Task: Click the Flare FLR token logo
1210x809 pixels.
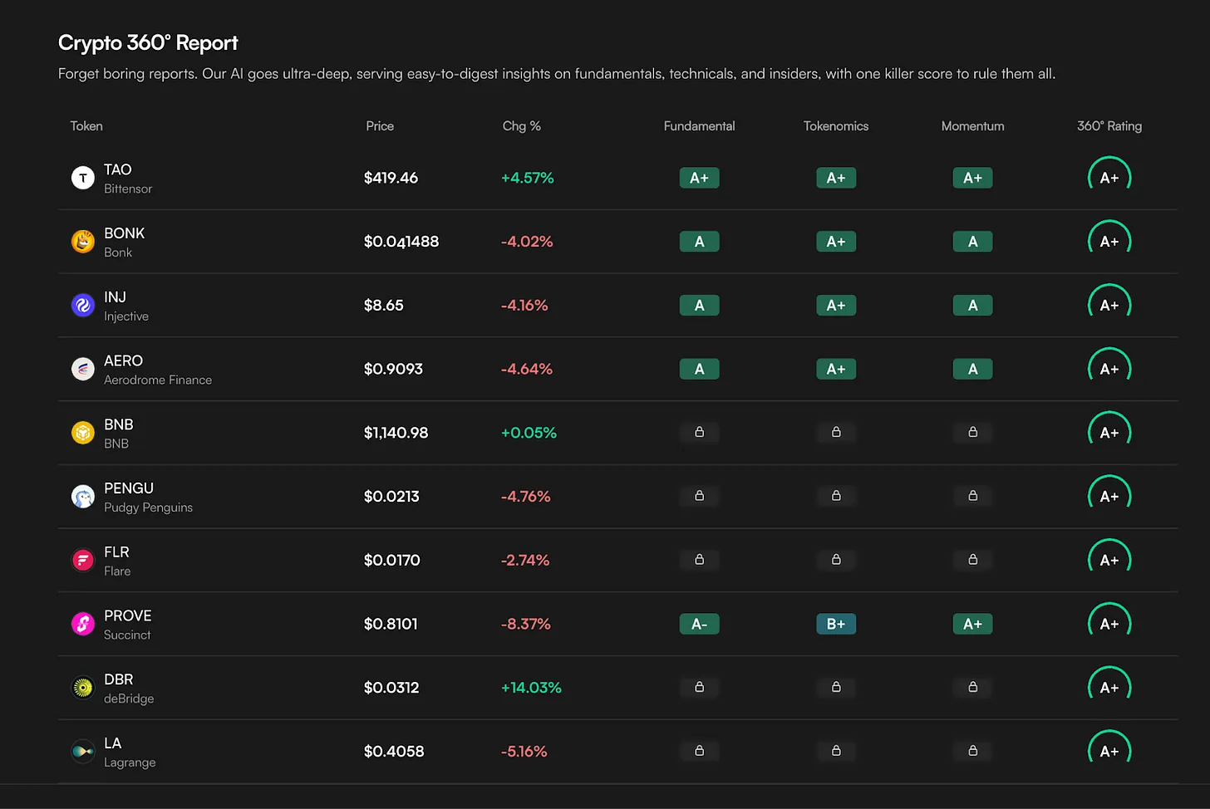Action: click(x=83, y=561)
